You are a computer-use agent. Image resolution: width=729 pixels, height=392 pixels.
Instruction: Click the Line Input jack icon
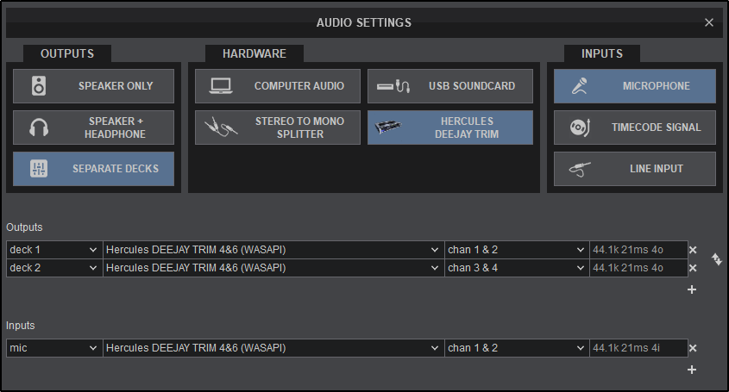tap(579, 169)
